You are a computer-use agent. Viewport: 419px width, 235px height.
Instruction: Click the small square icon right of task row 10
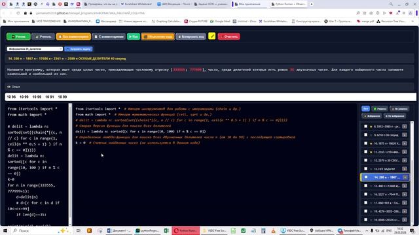[405, 144]
